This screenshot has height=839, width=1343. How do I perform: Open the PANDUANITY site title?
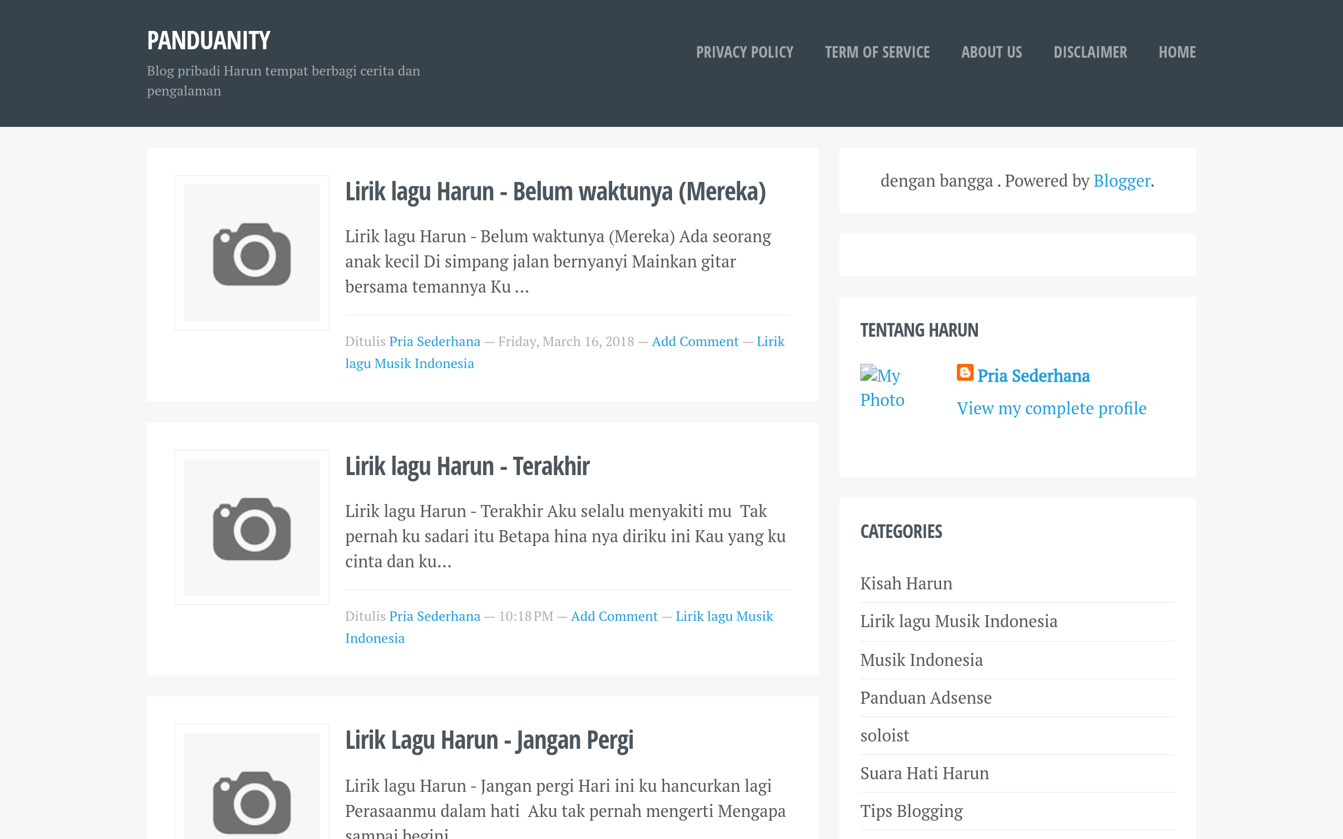(x=208, y=40)
